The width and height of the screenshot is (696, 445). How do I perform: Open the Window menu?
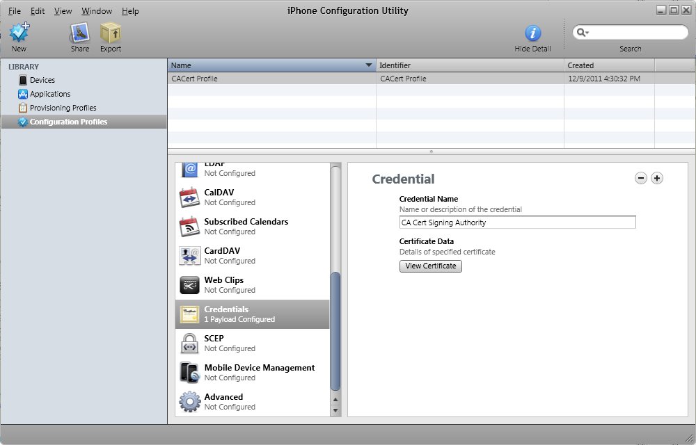pyautogui.click(x=97, y=11)
